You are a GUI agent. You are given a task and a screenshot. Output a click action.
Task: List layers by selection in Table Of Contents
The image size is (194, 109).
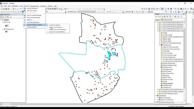8,17
